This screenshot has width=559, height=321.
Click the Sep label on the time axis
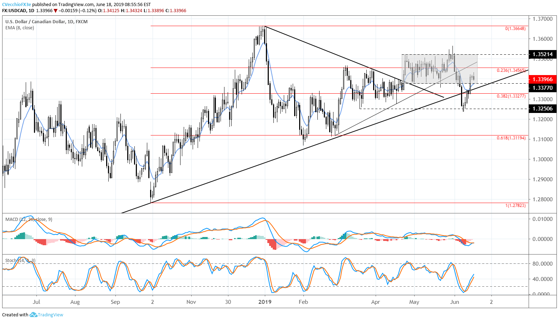pyautogui.click(x=115, y=302)
